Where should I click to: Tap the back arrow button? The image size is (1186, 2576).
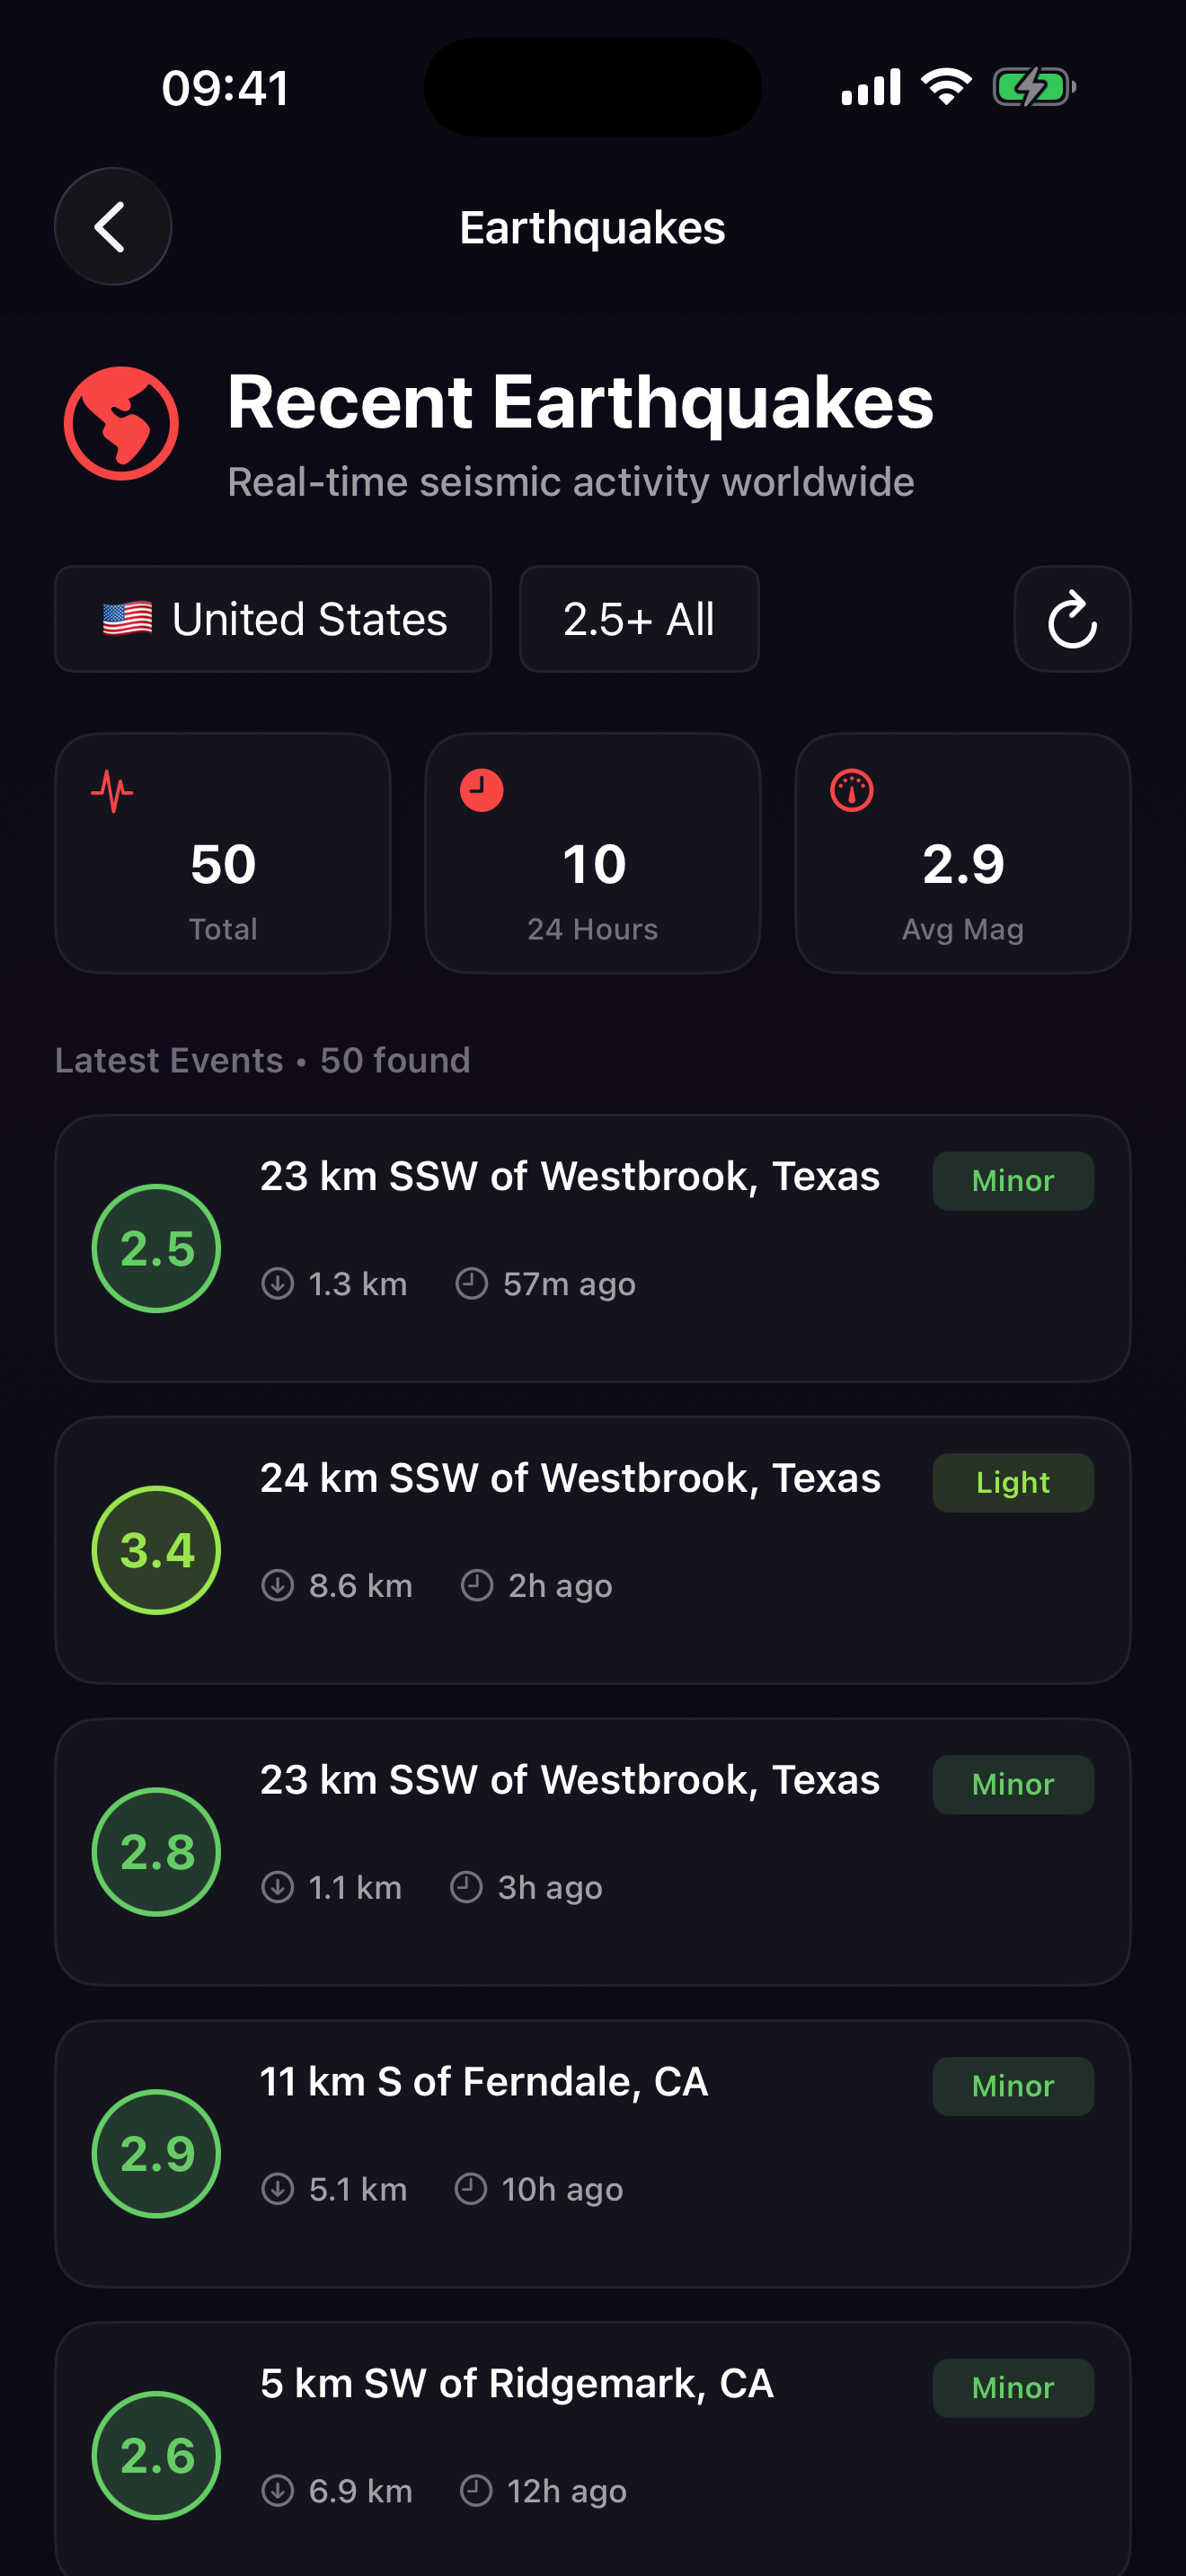tap(112, 227)
